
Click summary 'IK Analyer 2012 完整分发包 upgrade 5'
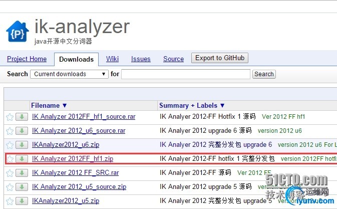[x=216, y=200]
